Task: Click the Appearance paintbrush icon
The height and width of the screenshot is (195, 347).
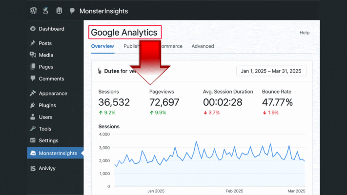Action: 33,94
